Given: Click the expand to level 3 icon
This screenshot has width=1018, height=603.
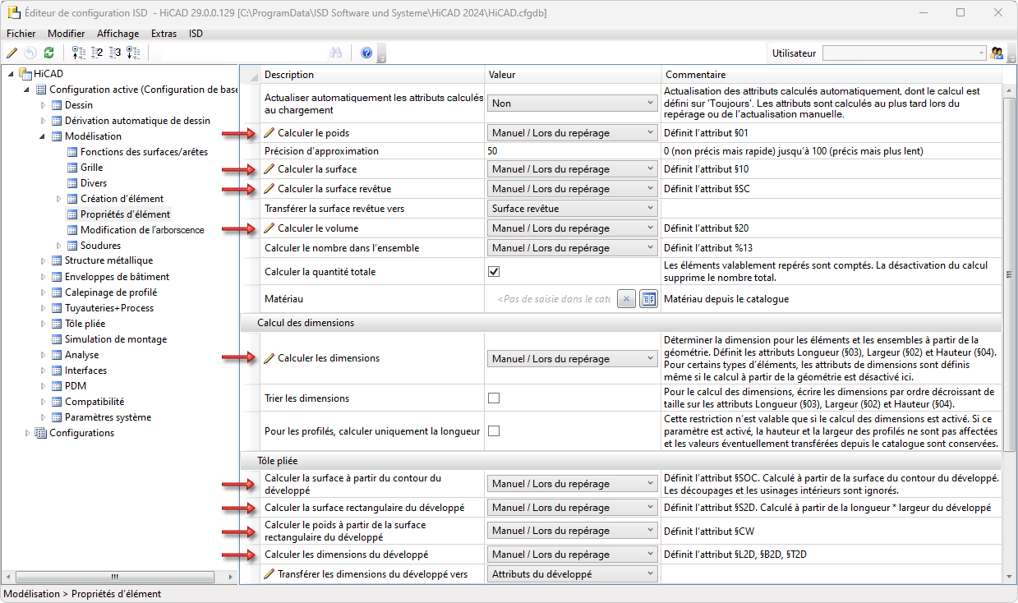Looking at the screenshot, I should pyautogui.click(x=115, y=53).
